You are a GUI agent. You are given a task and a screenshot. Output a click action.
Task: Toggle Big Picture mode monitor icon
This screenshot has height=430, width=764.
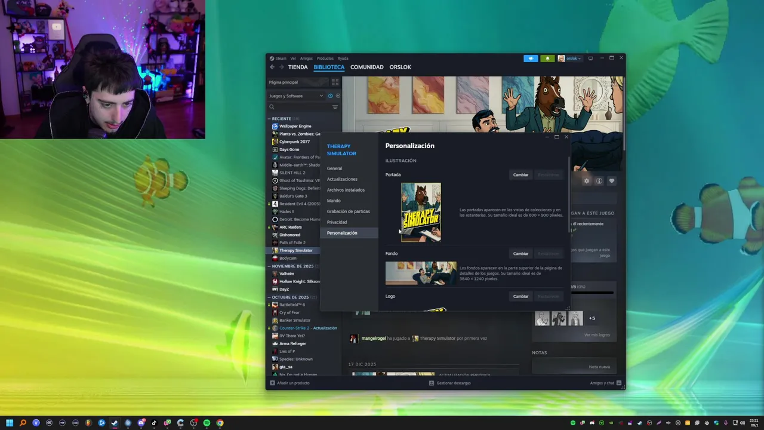coord(590,59)
